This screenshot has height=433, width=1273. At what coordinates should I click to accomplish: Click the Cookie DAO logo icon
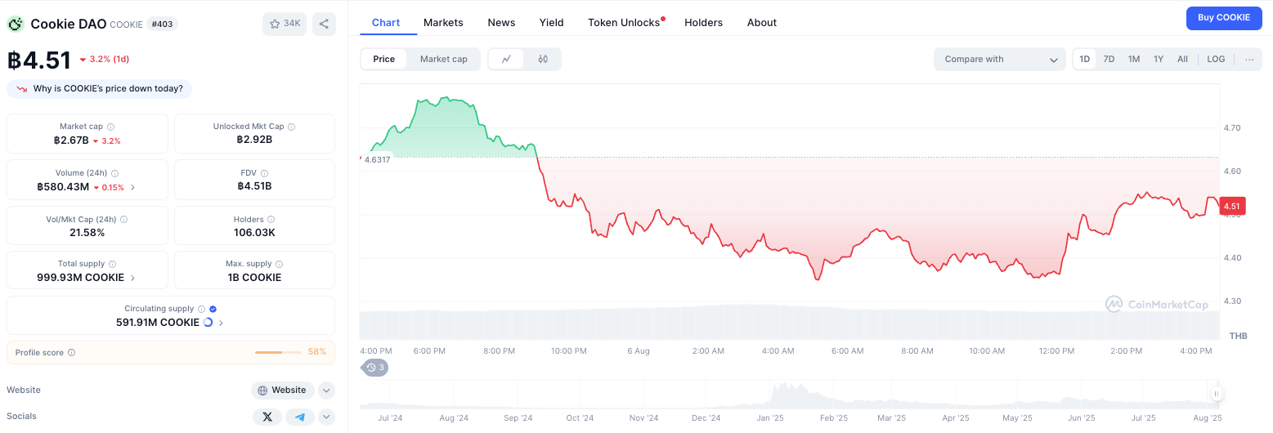point(16,24)
